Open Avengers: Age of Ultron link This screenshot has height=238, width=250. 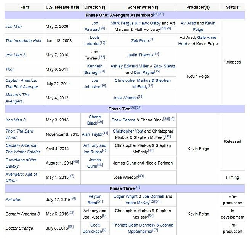click(21, 177)
